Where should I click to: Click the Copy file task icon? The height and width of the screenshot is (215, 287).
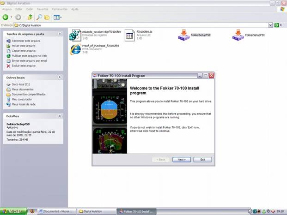pyautogui.click(x=8, y=51)
